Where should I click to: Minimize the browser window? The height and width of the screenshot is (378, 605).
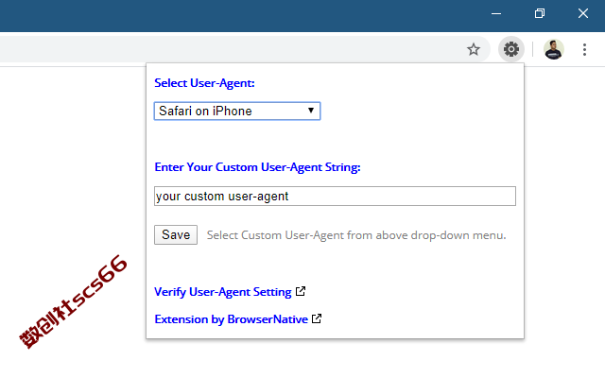point(496,14)
